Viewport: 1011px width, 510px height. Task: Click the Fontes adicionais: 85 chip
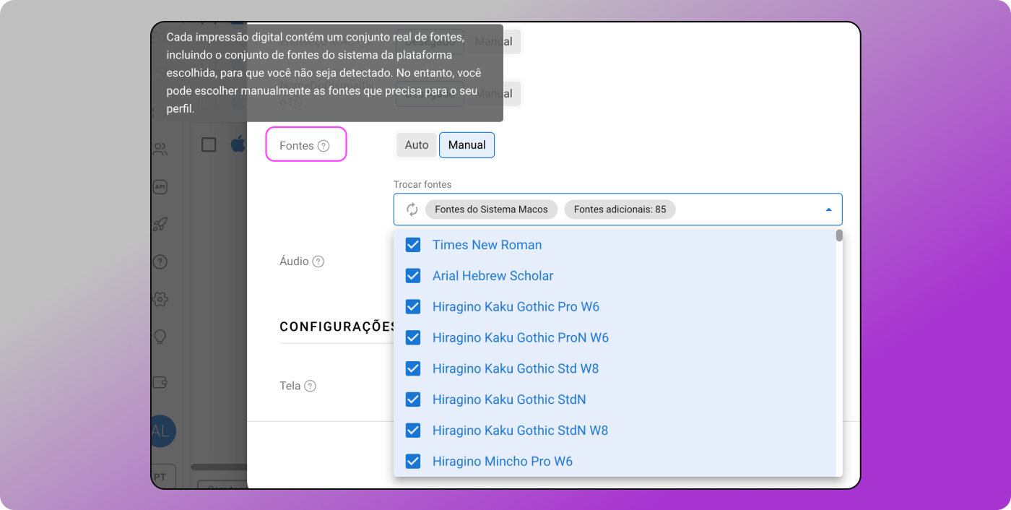[x=620, y=209]
